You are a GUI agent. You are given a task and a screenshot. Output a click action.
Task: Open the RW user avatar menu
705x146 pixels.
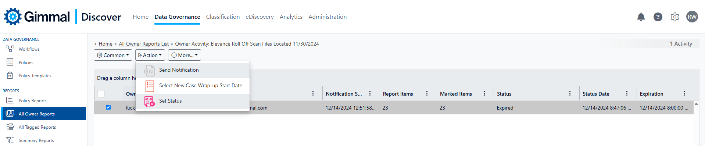point(692,17)
